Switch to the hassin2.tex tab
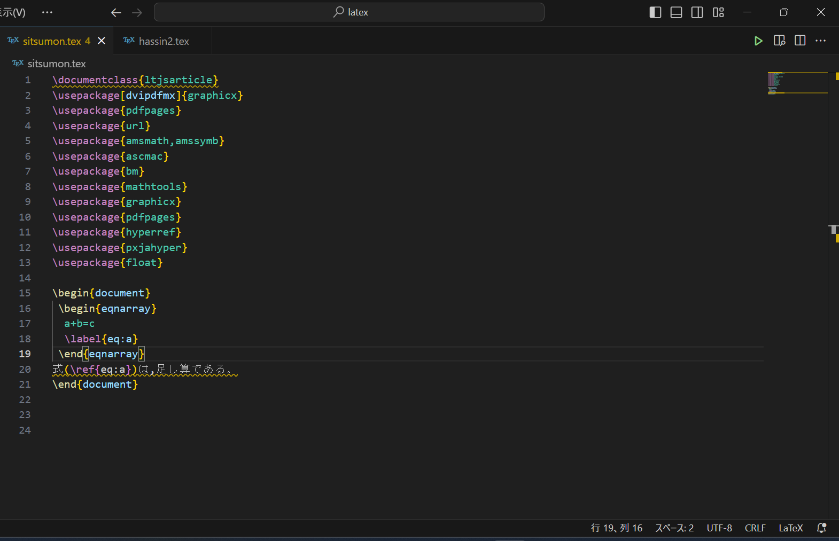This screenshot has height=541, width=839. click(x=163, y=41)
